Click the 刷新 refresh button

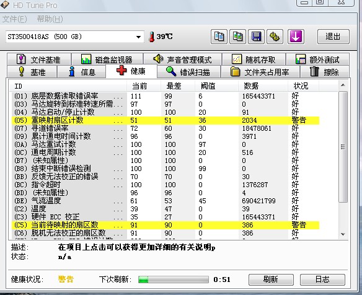[x=271, y=280]
